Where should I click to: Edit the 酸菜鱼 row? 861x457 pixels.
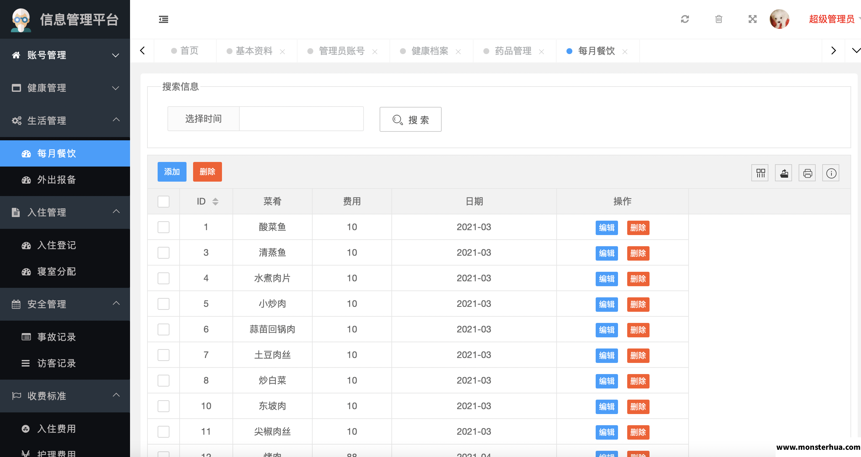point(607,228)
